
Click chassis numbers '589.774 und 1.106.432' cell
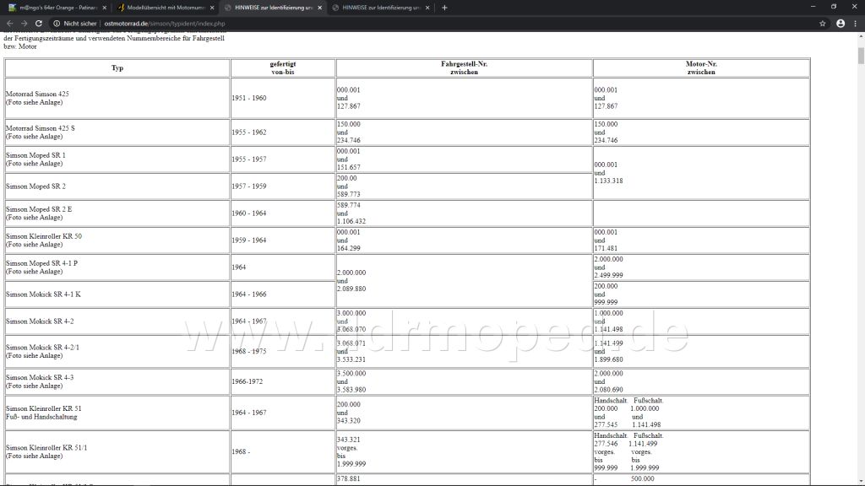(464, 213)
